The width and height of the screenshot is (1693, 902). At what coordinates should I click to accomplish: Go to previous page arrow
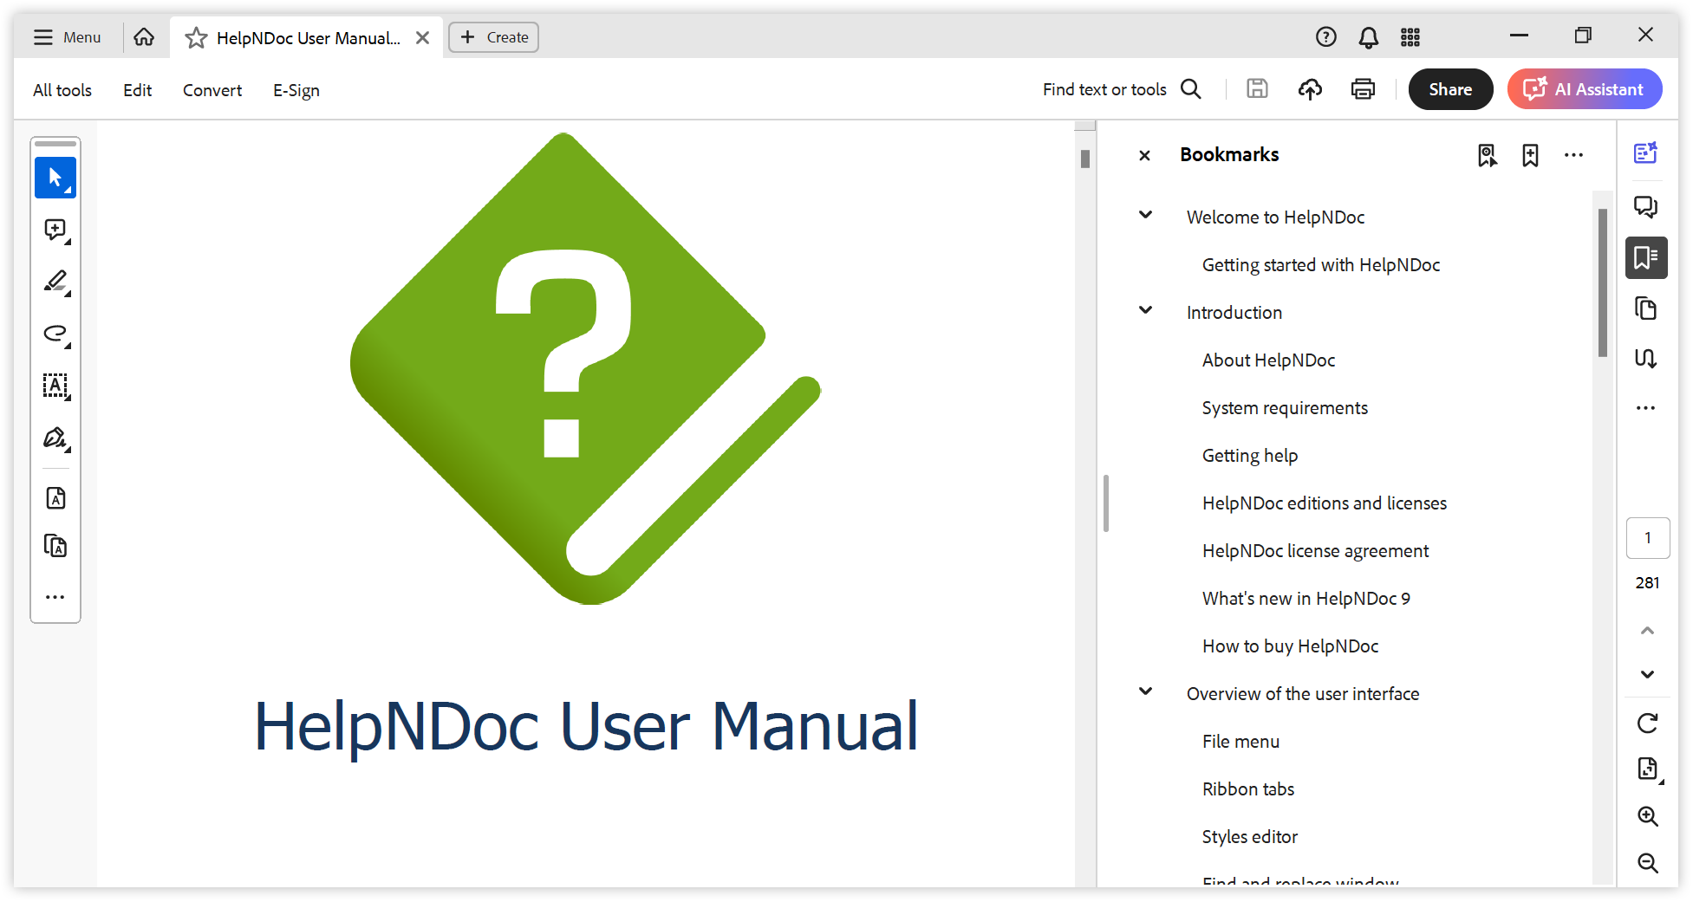tap(1648, 630)
